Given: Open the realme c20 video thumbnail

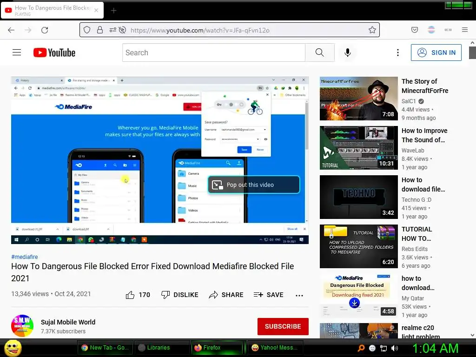Looking at the screenshot, I should [x=358, y=331].
